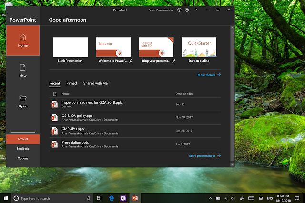Open GMP 4Pss.pptx
The image size is (305, 203).
[135, 131]
